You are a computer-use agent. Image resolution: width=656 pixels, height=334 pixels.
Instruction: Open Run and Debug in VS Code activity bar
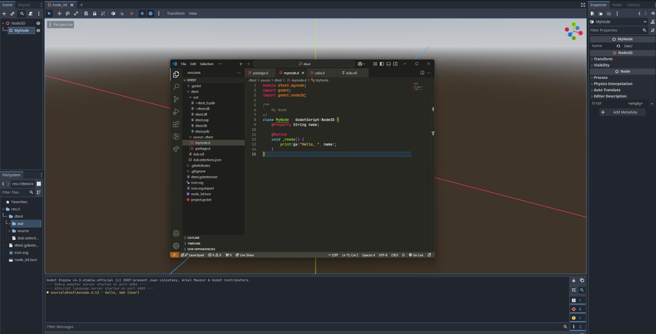[176, 112]
